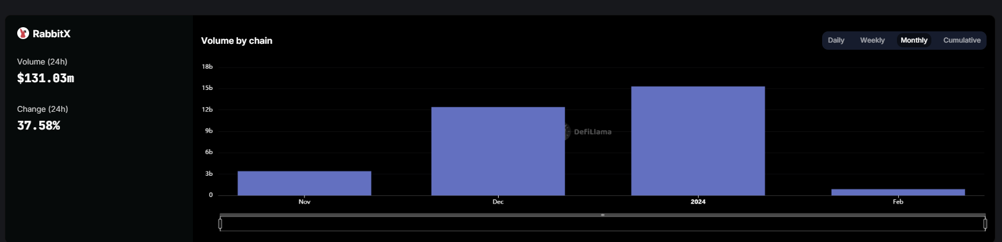Click the Feb x-axis label

pos(898,202)
